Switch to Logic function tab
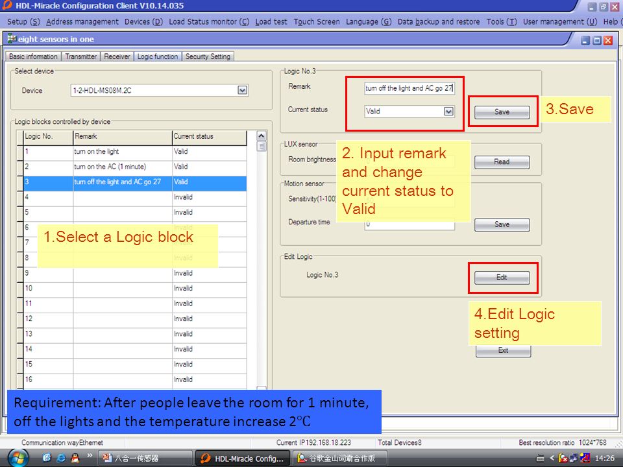Viewport: 623px width, 467px height. point(158,56)
